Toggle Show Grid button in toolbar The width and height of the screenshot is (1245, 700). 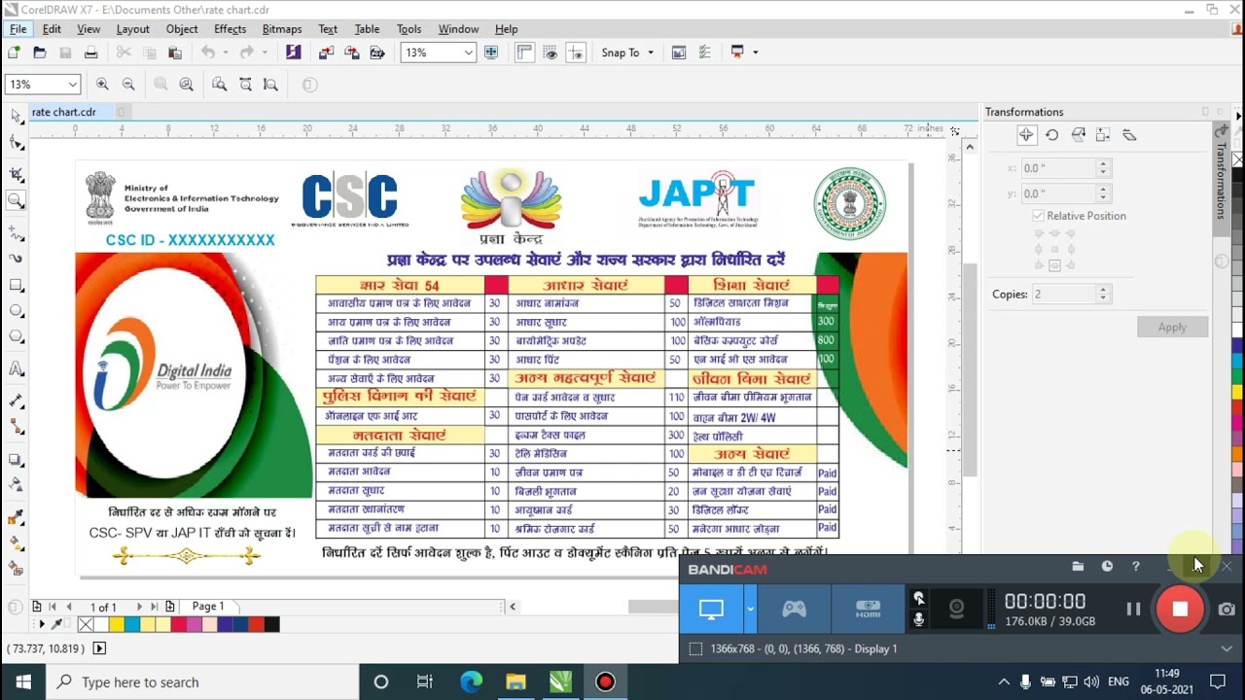(551, 52)
